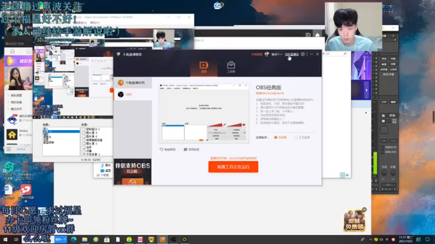Click the 智能客服 link below the preview
This screenshot has height=244, width=435.
pos(167,150)
